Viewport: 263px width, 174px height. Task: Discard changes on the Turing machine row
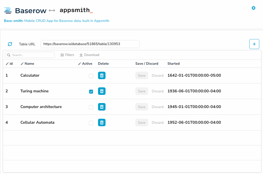coord(157,91)
